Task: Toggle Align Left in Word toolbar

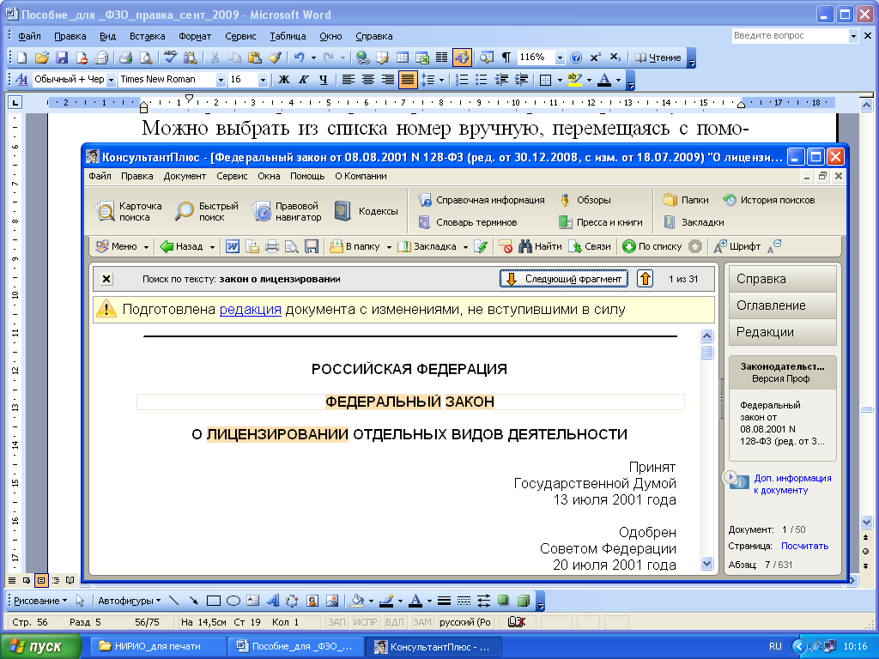Action: coord(349,80)
